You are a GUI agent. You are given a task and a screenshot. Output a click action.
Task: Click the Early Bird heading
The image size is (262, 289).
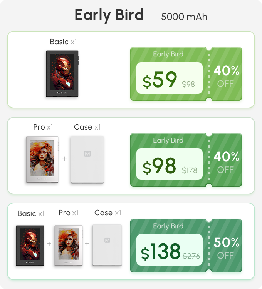(x=109, y=15)
